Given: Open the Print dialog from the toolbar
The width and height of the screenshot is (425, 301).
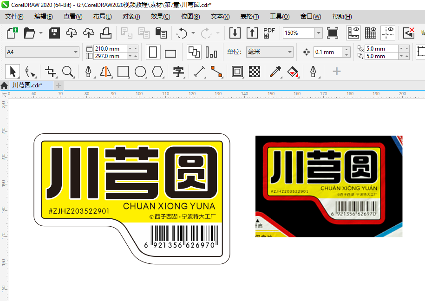Looking at the screenshot, I should pyautogui.click(x=105, y=33).
